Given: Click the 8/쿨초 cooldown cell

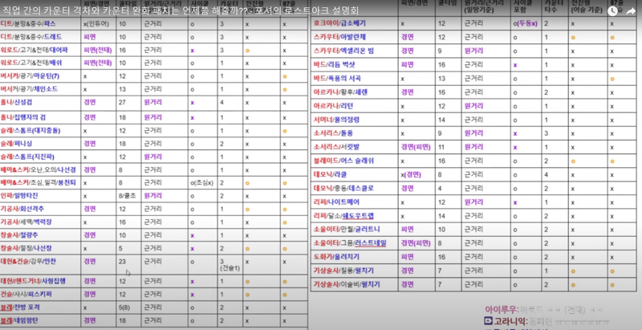Looking at the screenshot, I should (x=128, y=196).
